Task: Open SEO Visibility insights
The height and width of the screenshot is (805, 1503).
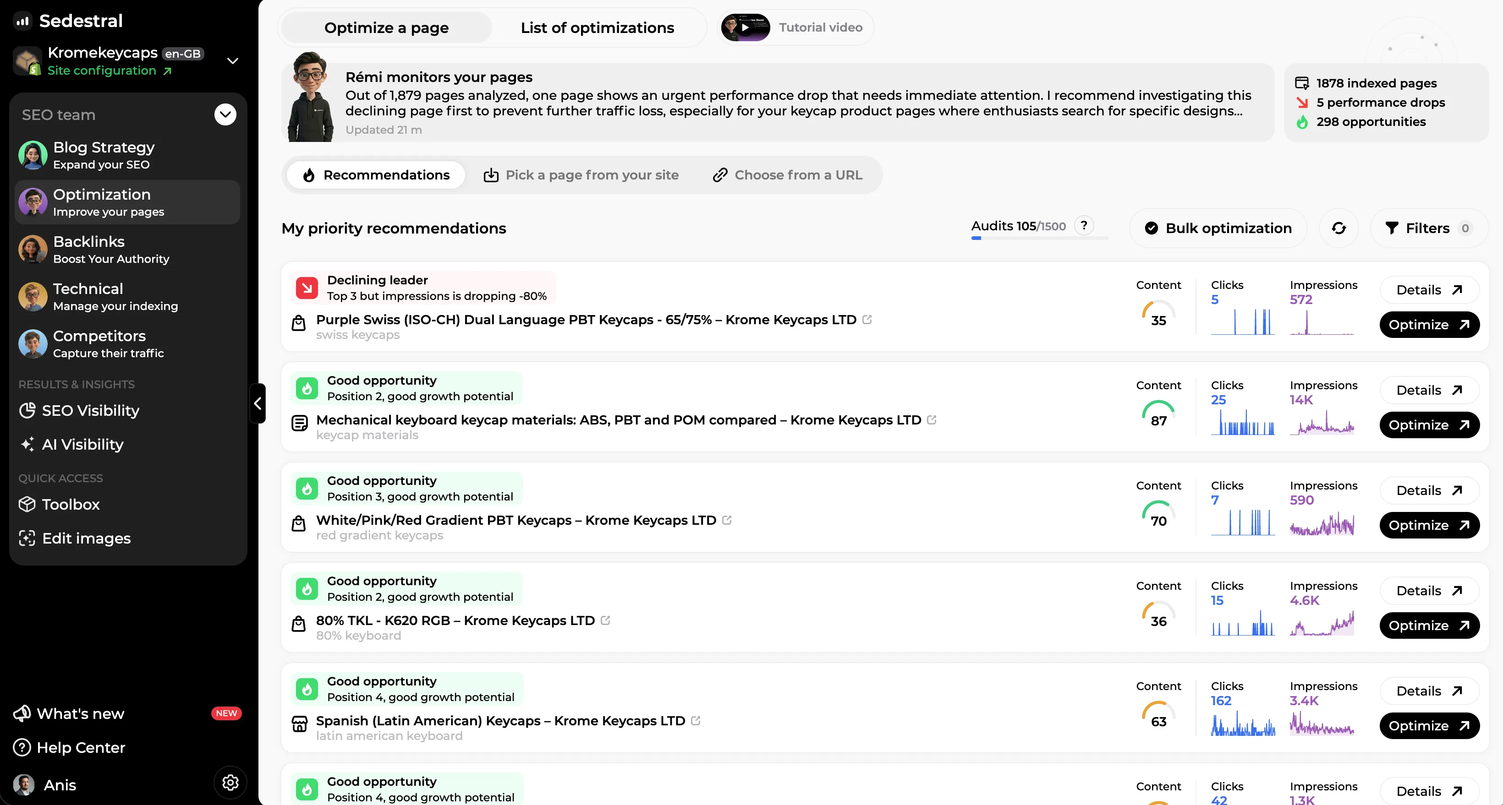Action: 79,410
